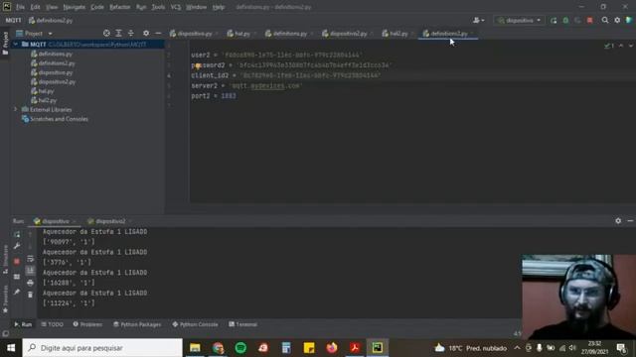
Task: Click Run with Coverage icon
Action: (x=577, y=20)
